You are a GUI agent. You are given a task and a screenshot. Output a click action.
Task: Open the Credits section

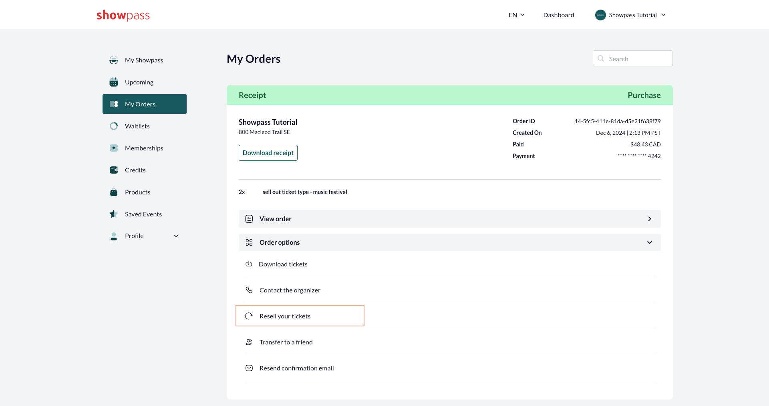145,170
